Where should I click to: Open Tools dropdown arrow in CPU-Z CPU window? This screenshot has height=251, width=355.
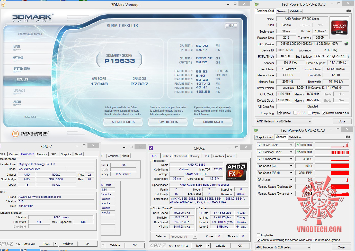coord(208,246)
